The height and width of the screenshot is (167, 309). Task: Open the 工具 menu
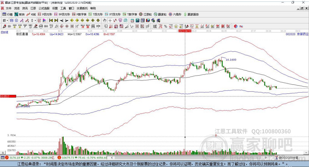pyautogui.click(x=63, y=8)
